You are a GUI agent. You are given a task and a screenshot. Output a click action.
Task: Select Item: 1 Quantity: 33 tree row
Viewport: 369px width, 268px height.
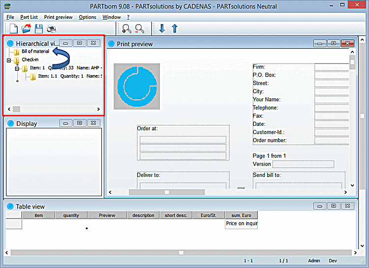[65, 68]
